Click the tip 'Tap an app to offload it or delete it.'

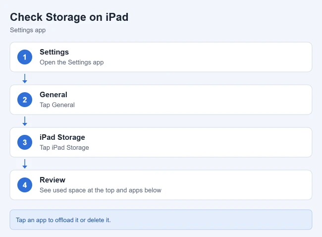[63, 220]
